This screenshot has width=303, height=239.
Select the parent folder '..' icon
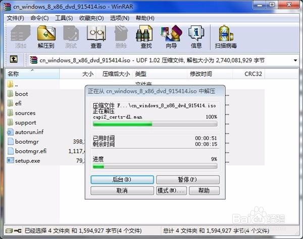pos(10,84)
